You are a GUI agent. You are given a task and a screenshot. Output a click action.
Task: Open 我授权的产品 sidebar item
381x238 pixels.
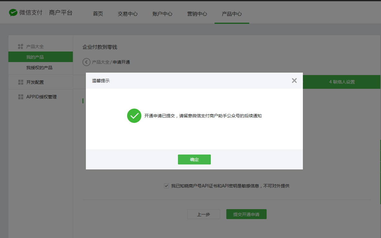coord(39,68)
